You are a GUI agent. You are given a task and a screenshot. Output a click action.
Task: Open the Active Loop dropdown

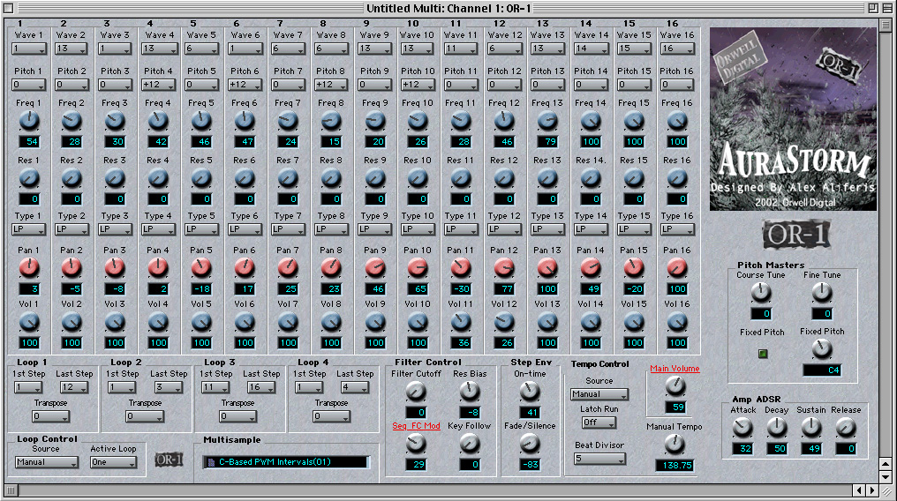113,462
